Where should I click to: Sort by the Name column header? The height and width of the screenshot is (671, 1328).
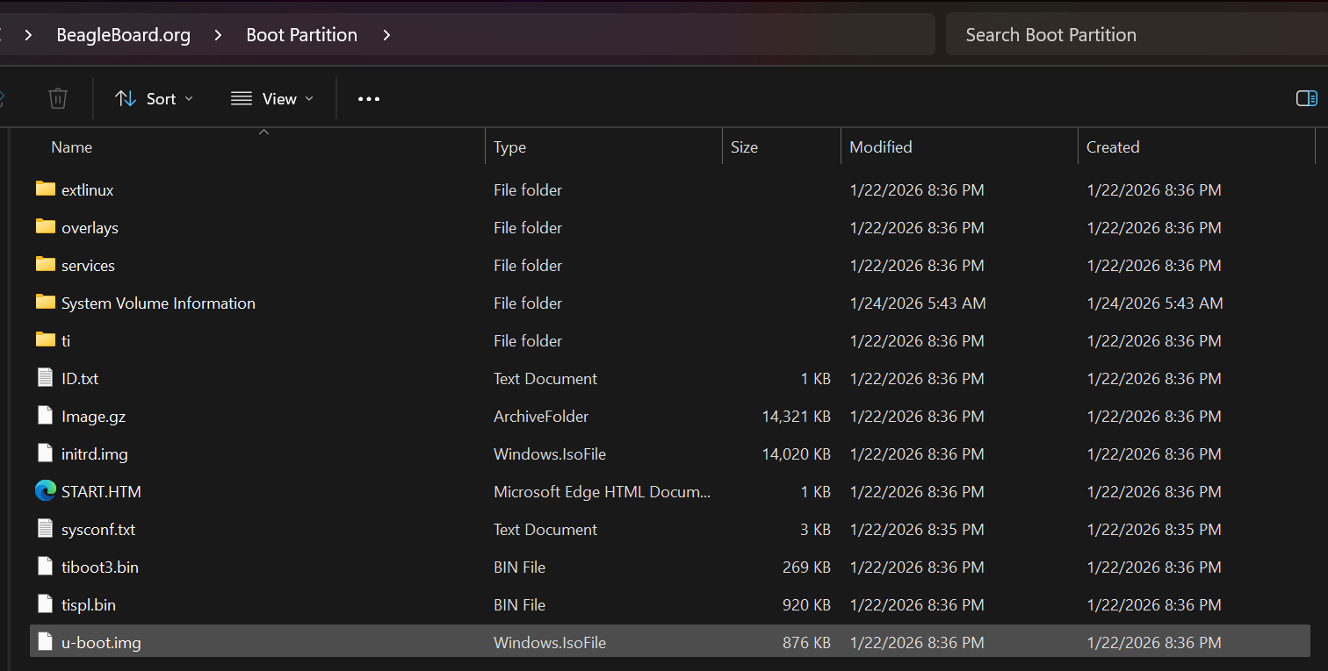click(72, 147)
